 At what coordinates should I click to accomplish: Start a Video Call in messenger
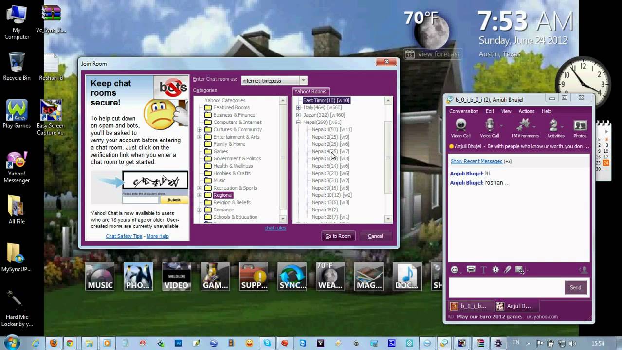point(460,128)
